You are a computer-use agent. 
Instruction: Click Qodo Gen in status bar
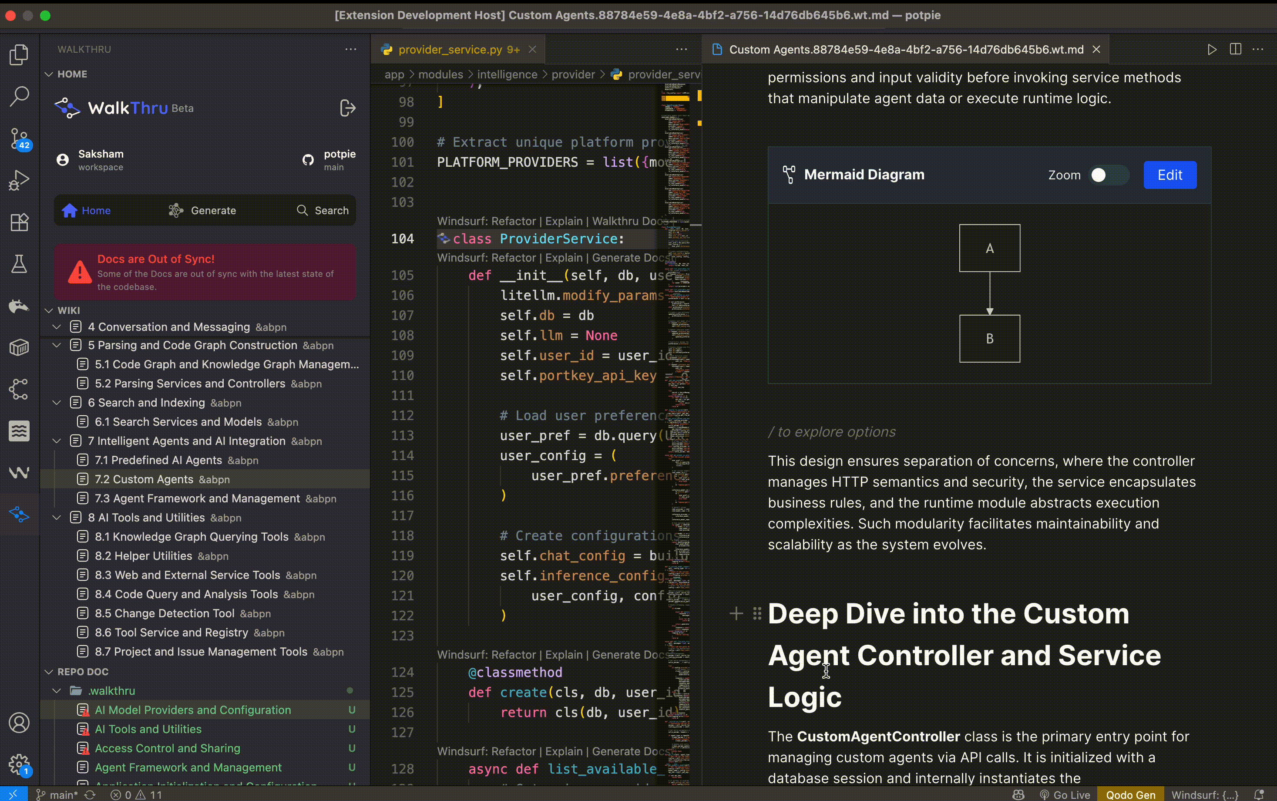(x=1130, y=794)
